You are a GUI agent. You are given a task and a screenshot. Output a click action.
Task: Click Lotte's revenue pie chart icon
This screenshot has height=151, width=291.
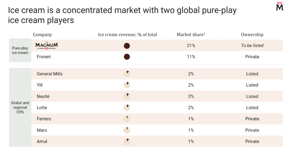pyautogui.click(x=127, y=108)
